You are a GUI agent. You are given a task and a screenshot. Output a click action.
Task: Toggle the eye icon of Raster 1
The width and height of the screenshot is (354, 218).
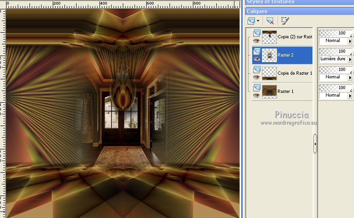tap(256, 95)
